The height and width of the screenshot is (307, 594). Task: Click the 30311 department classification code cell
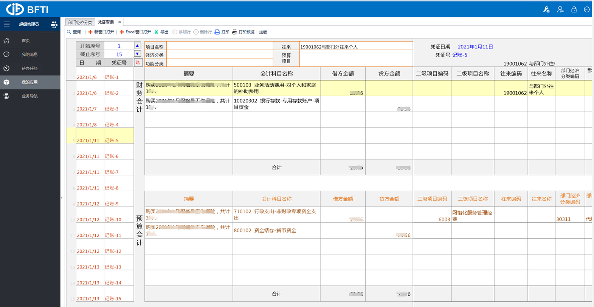tap(570, 214)
